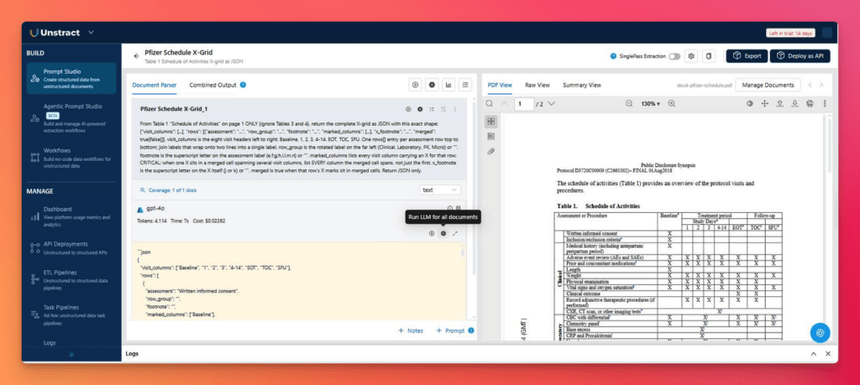Click the Run LLM for all documents icon under gpt-4o
The height and width of the screenshot is (385, 860).
click(x=443, y=233)
